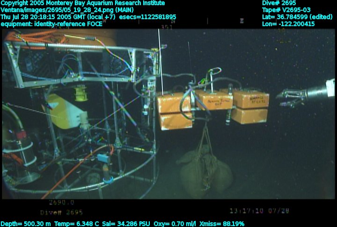Image resolution: width=337 pixels, height=227 pixels.
Task: Click the rightmost orange labeled float block
Action: coord(250,106)
